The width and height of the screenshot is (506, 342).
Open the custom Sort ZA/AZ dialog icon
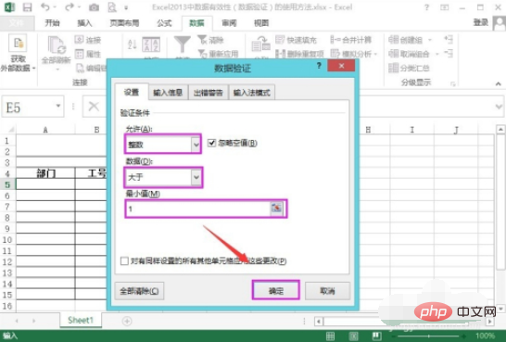(x=151, y=44)
